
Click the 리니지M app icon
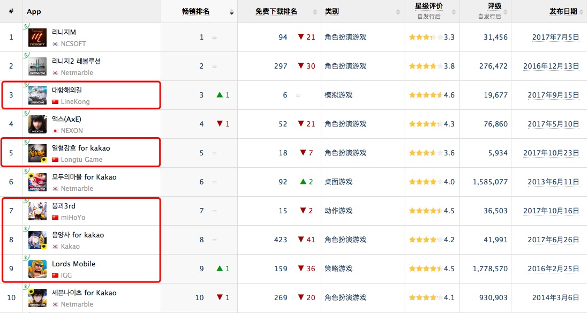(37, 38)
